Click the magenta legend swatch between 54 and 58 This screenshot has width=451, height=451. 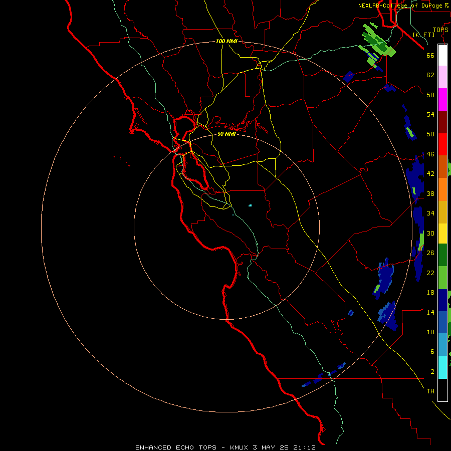tap(442, 100)
